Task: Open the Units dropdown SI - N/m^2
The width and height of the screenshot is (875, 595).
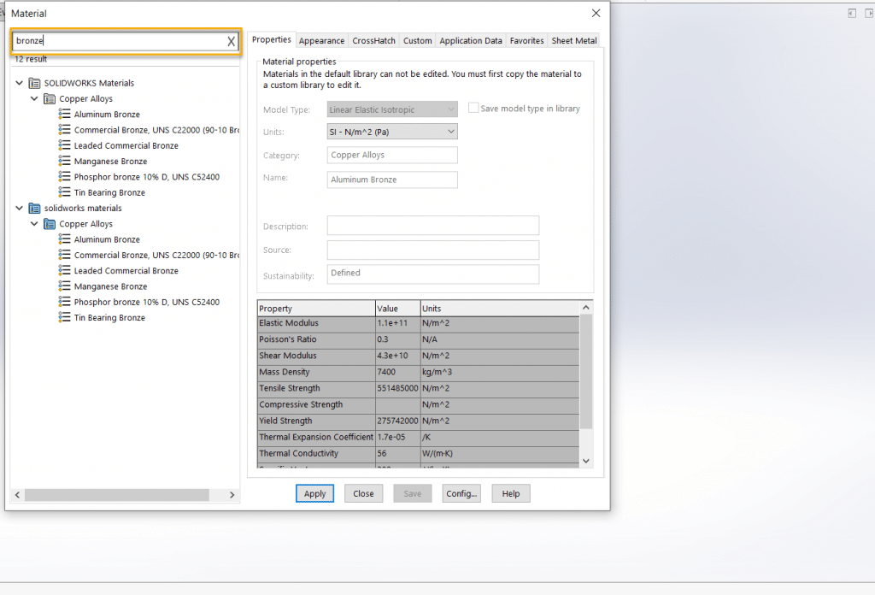Action: click(392, 132)
